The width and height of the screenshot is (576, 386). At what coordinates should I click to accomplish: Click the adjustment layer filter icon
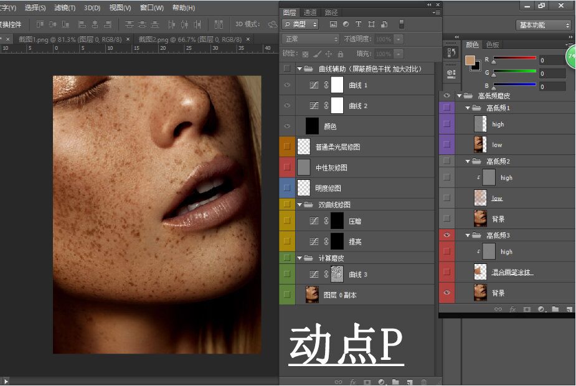click(346, 24)
